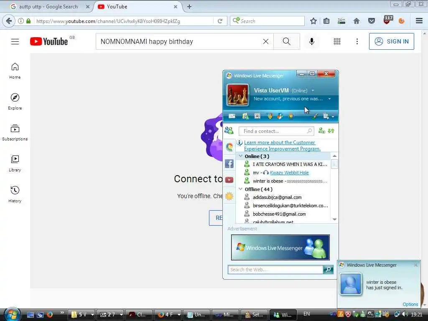
Task: Click the add a contact icon
Action: tap(322, 131)
